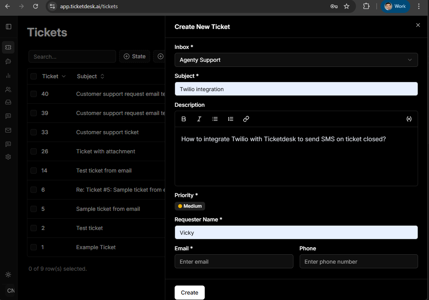Screen dimensions: 429x300
Task: Sort by Subject column header
Action: (x=90, y=76)
